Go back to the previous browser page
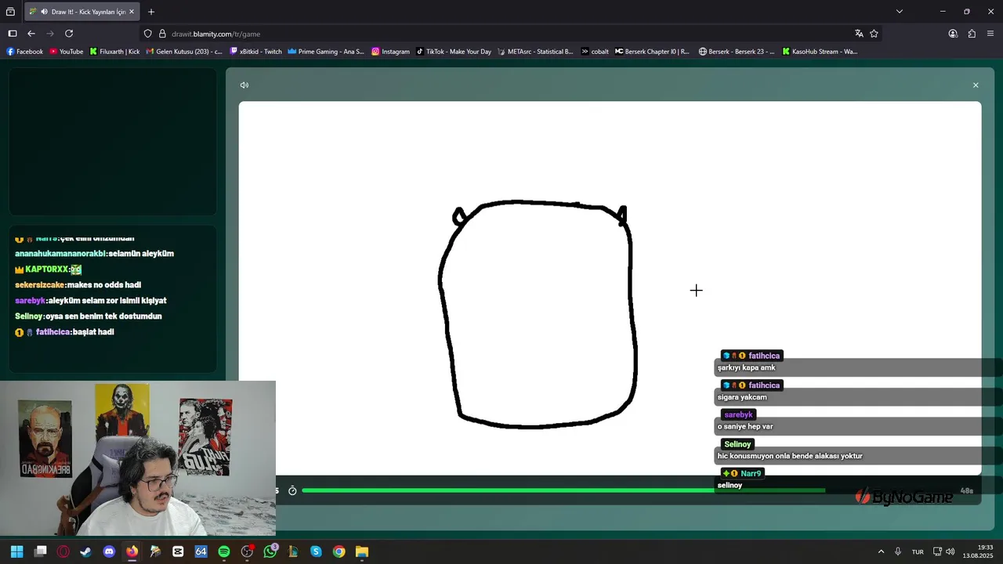 (31, 34)
